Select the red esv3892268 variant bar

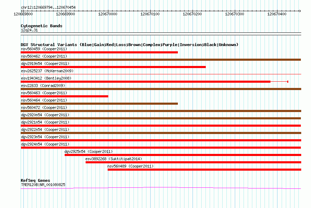coord(193,162)
